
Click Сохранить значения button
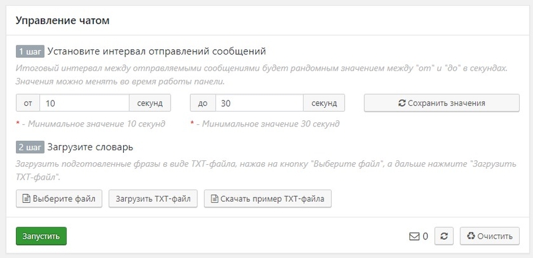(442, 103)
